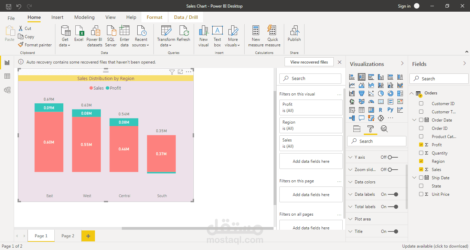Screen dimensions: 470x250
Task: Check the Customer ID field box
Action: tap(421, 103)
